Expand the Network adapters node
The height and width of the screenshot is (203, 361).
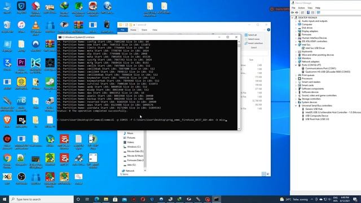coord(296,61)
